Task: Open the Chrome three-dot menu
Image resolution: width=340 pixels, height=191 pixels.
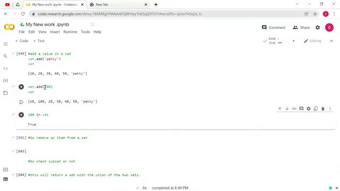Action: pyautogui.click(x=334, y=14)
